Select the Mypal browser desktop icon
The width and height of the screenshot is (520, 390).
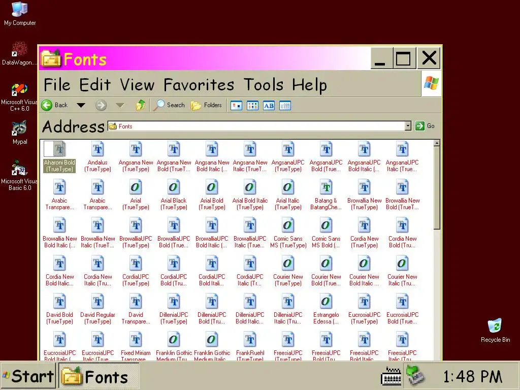click(x=20, y=128)
